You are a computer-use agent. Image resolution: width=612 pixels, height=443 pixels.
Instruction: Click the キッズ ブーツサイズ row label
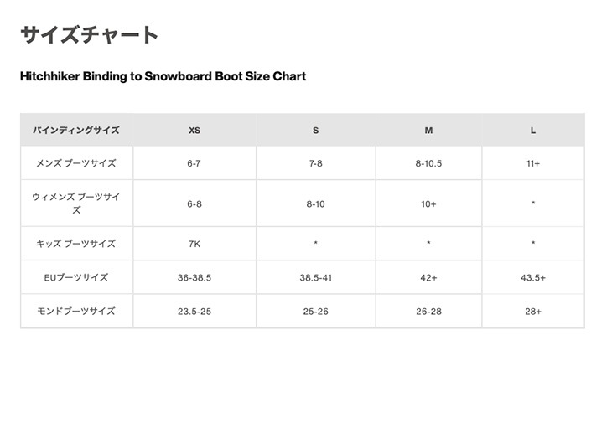click(x=76, y=244)
